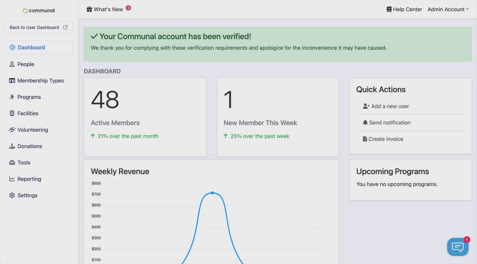Screen dimensions: 477x264
Task: Click the red badge on the chat widget
Action: (467, 239)
